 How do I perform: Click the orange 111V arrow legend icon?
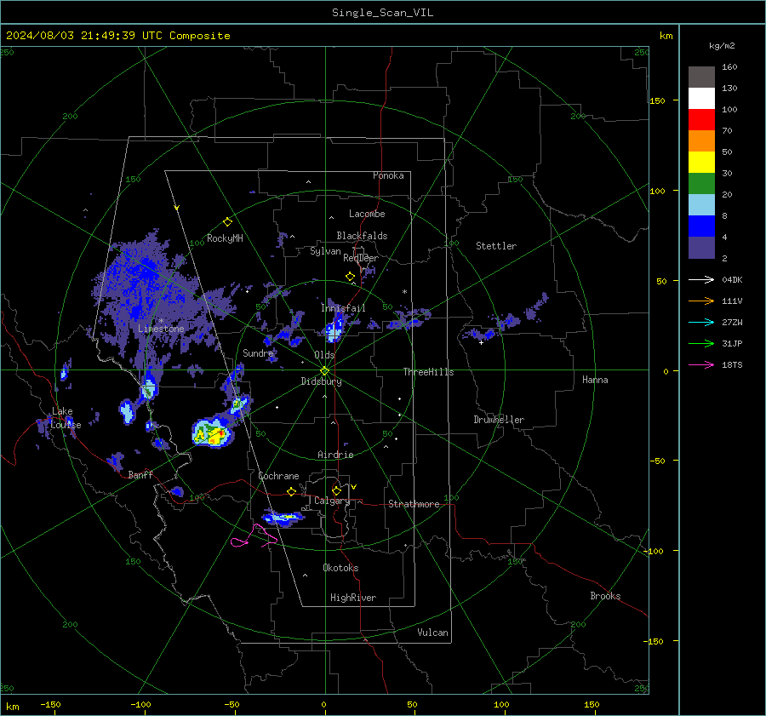[701, 301]
